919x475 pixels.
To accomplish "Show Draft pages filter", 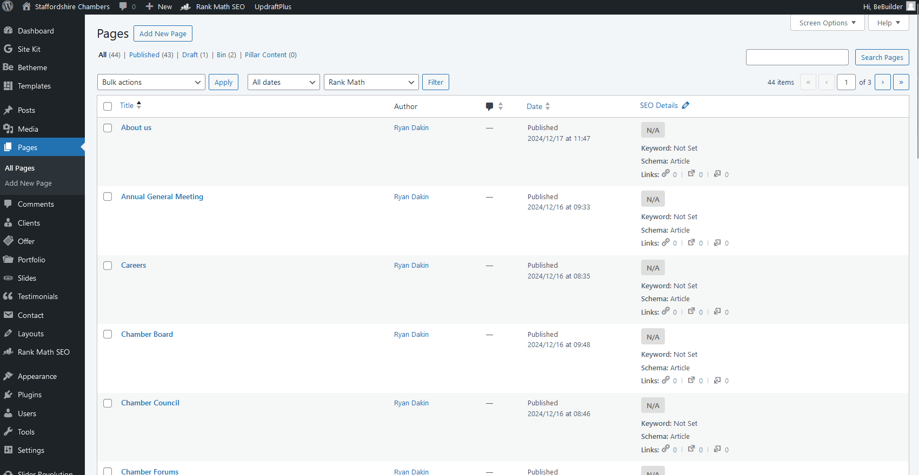I will (190, 55).
